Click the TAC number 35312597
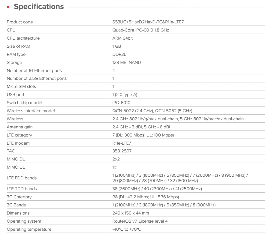The height and width of the screenshot is (237, 265). coord(122,151)
